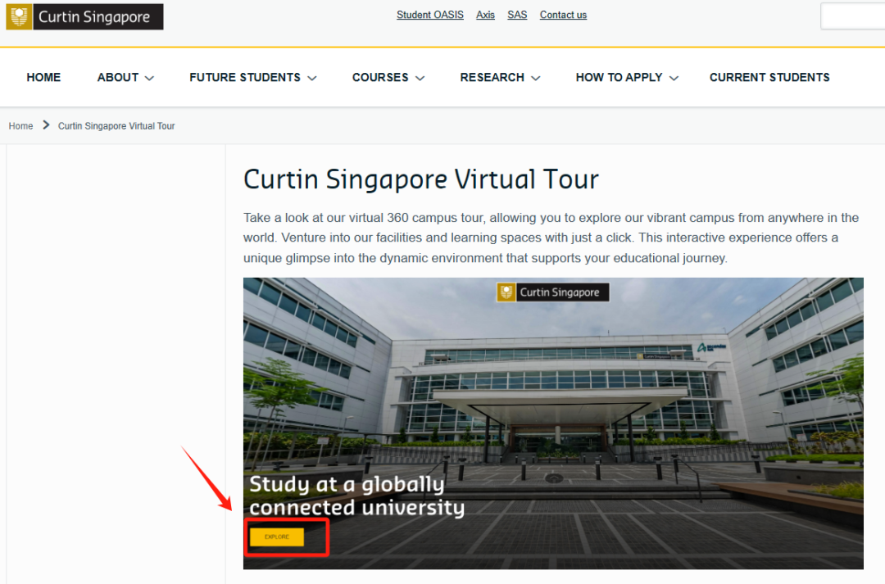Expand the Research dropdown chevron

pos(536,78)
